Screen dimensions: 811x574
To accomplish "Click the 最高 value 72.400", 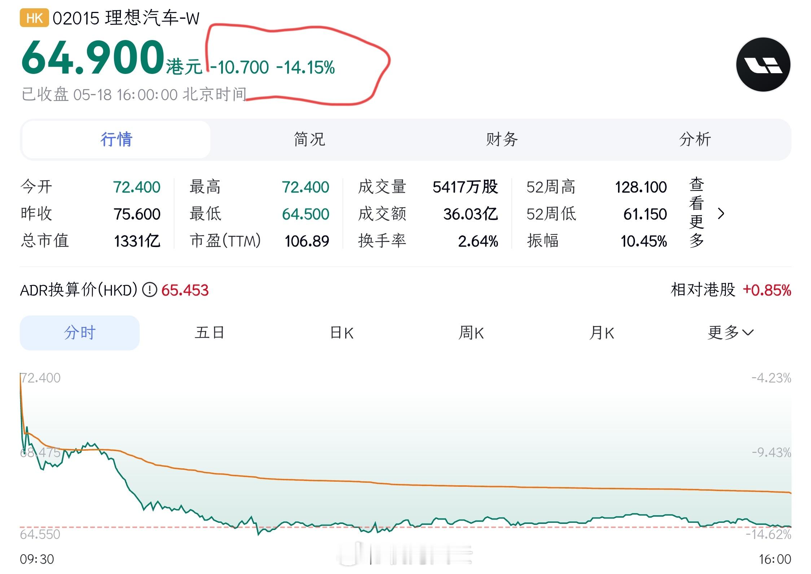I will pos(305,187).
